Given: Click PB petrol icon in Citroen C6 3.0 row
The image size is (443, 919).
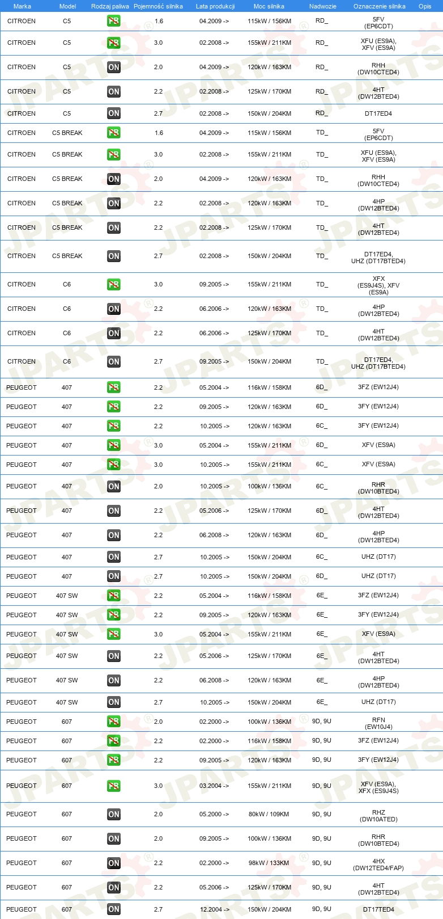Looking at the screenshot, I should click(x=113, y=284).
